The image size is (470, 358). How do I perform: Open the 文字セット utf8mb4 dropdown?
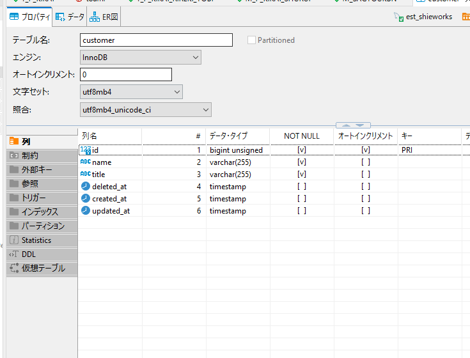[131, 92]
